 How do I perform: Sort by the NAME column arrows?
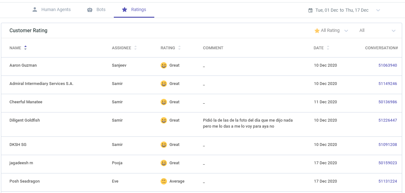coord(26,48)
